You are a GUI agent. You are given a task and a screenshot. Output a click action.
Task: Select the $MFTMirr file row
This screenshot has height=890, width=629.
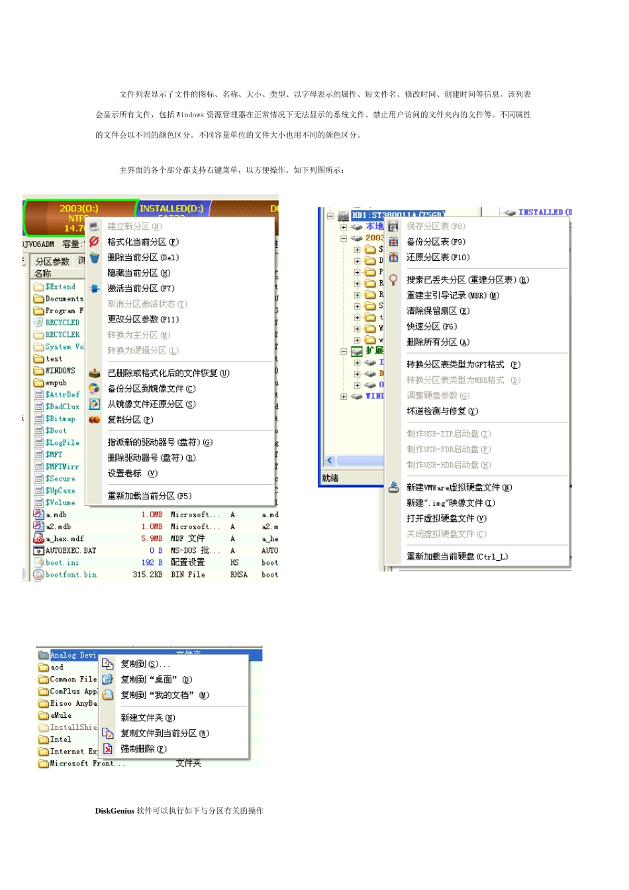coord(60,466)
